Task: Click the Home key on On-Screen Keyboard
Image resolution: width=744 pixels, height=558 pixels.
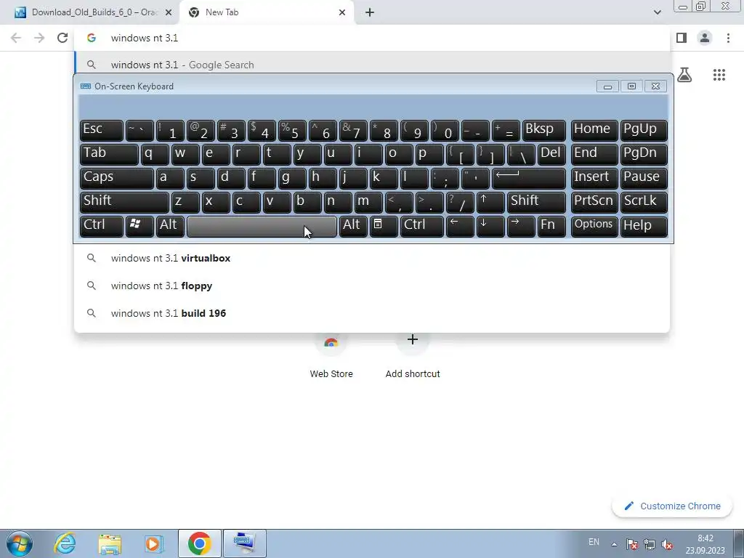Action: point(594,130)
